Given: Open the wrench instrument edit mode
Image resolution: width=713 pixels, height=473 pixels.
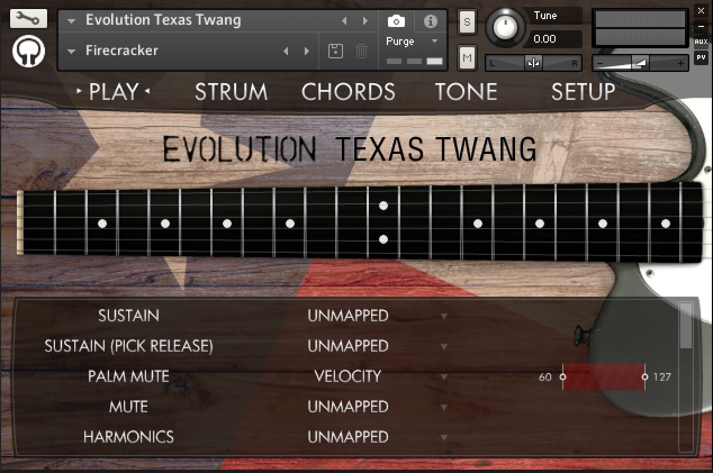Looking at the screenshot, I should 28,19.
